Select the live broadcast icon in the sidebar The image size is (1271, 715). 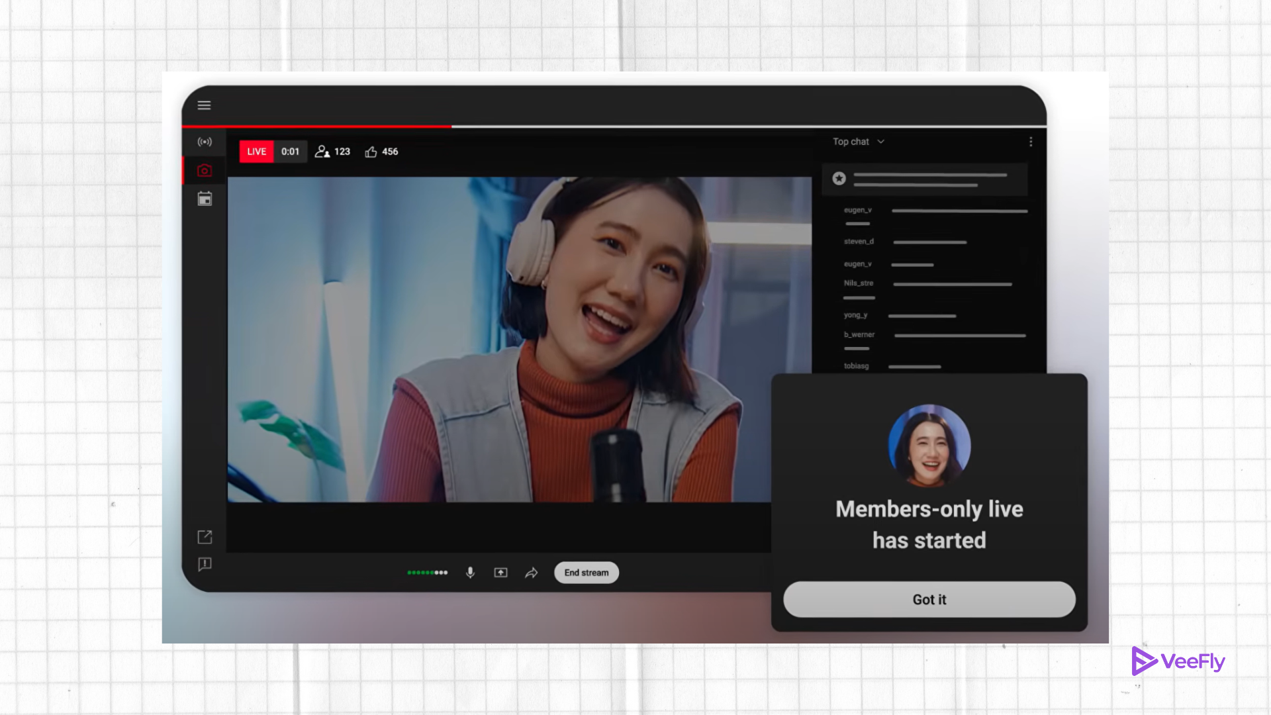click(204, 142)
